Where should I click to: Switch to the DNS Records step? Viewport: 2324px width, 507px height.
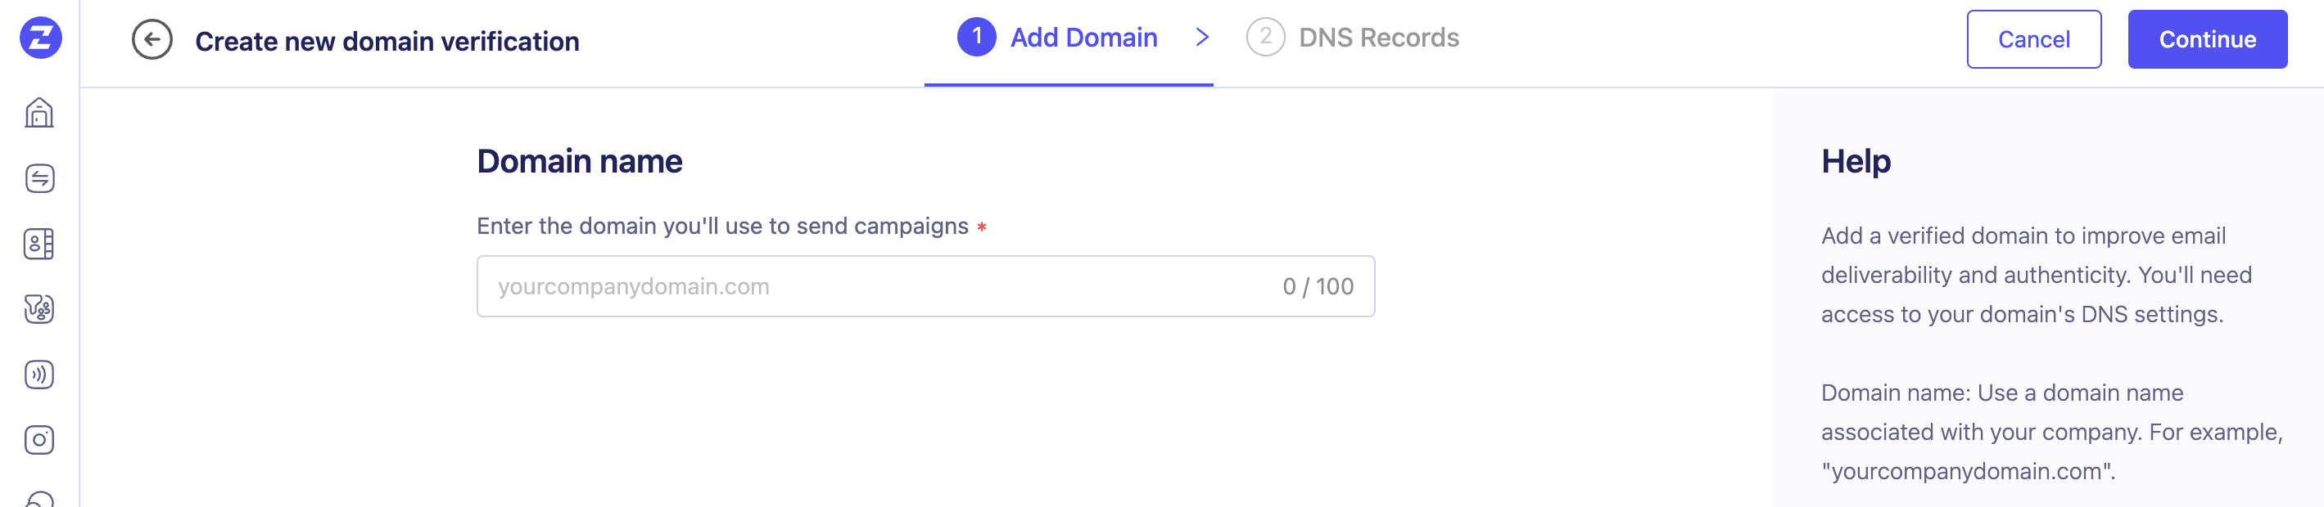pos(1377,38)
